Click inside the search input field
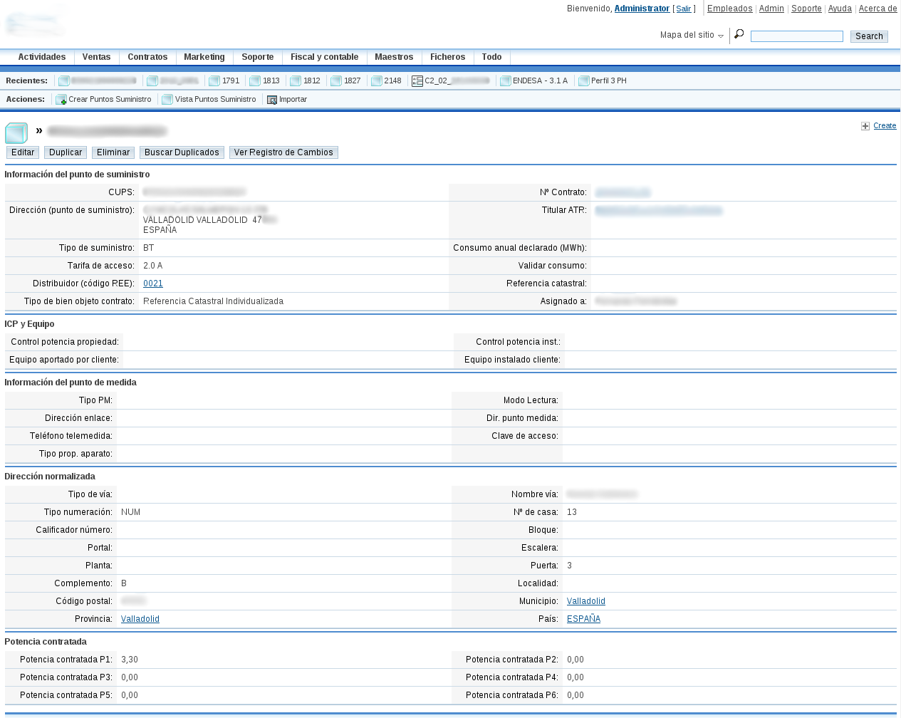901x718 pixels. click(796, 36)
